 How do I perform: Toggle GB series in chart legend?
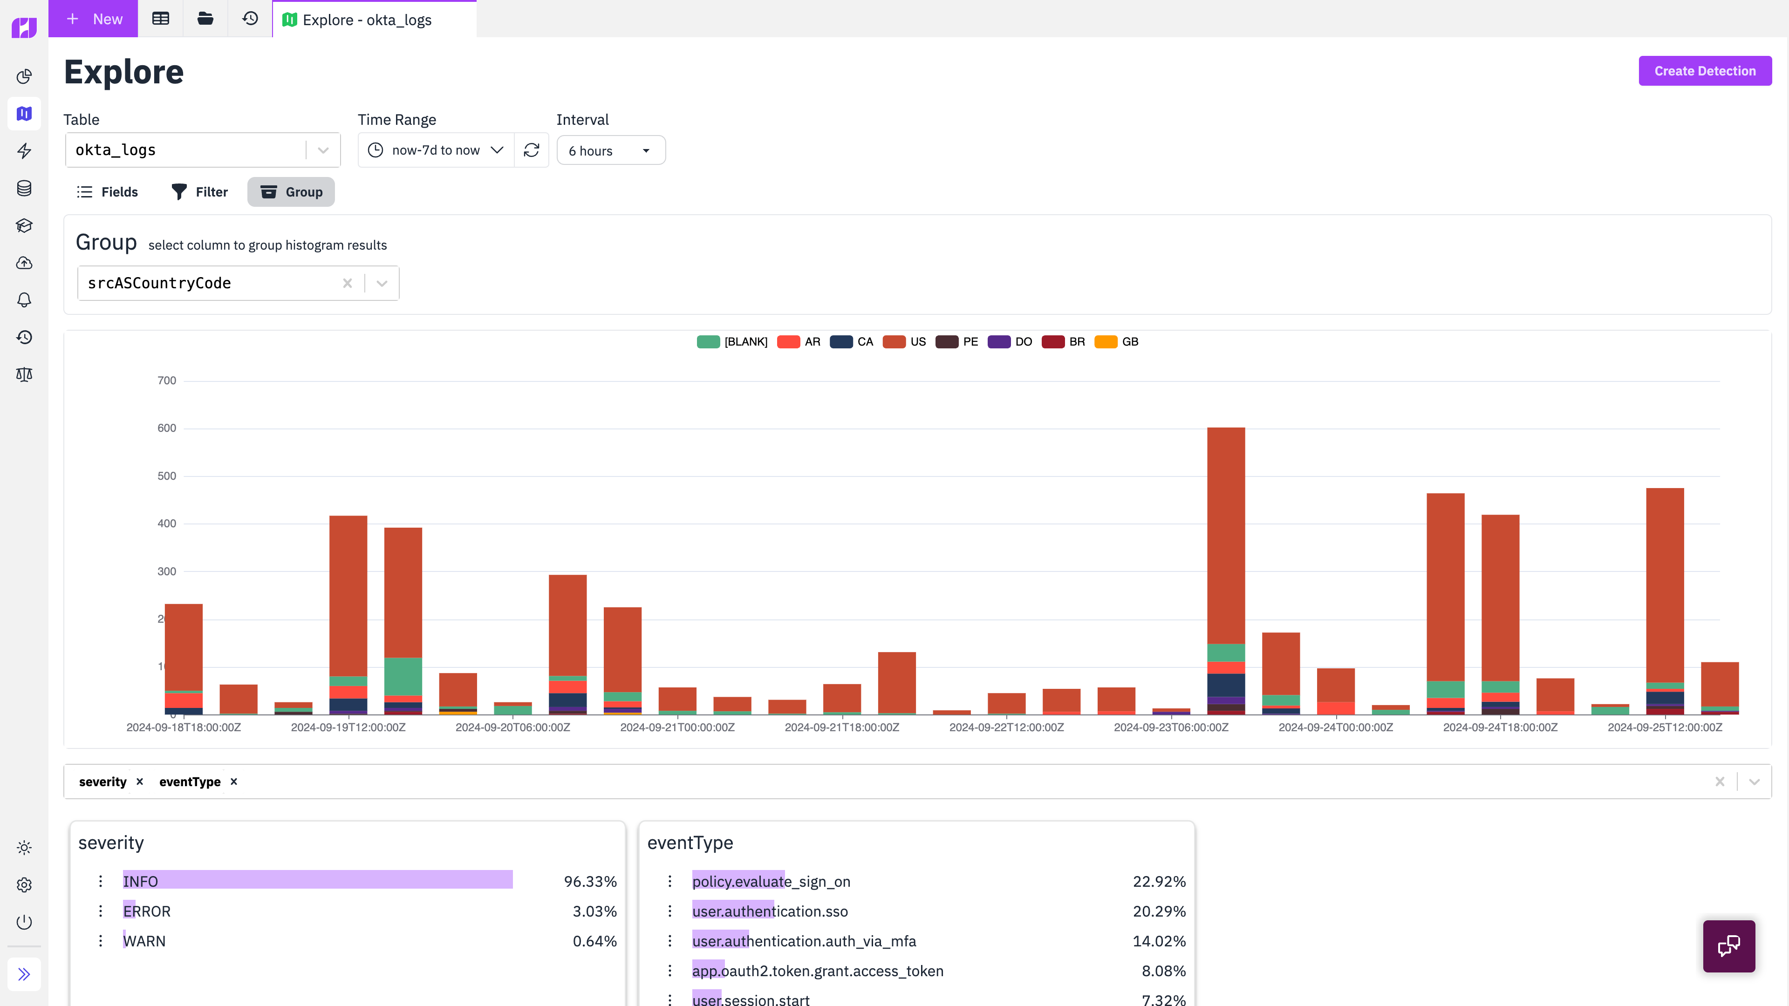[1117, 341]
